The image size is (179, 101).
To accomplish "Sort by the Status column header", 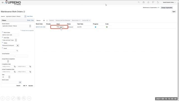I will pos(69,24).
